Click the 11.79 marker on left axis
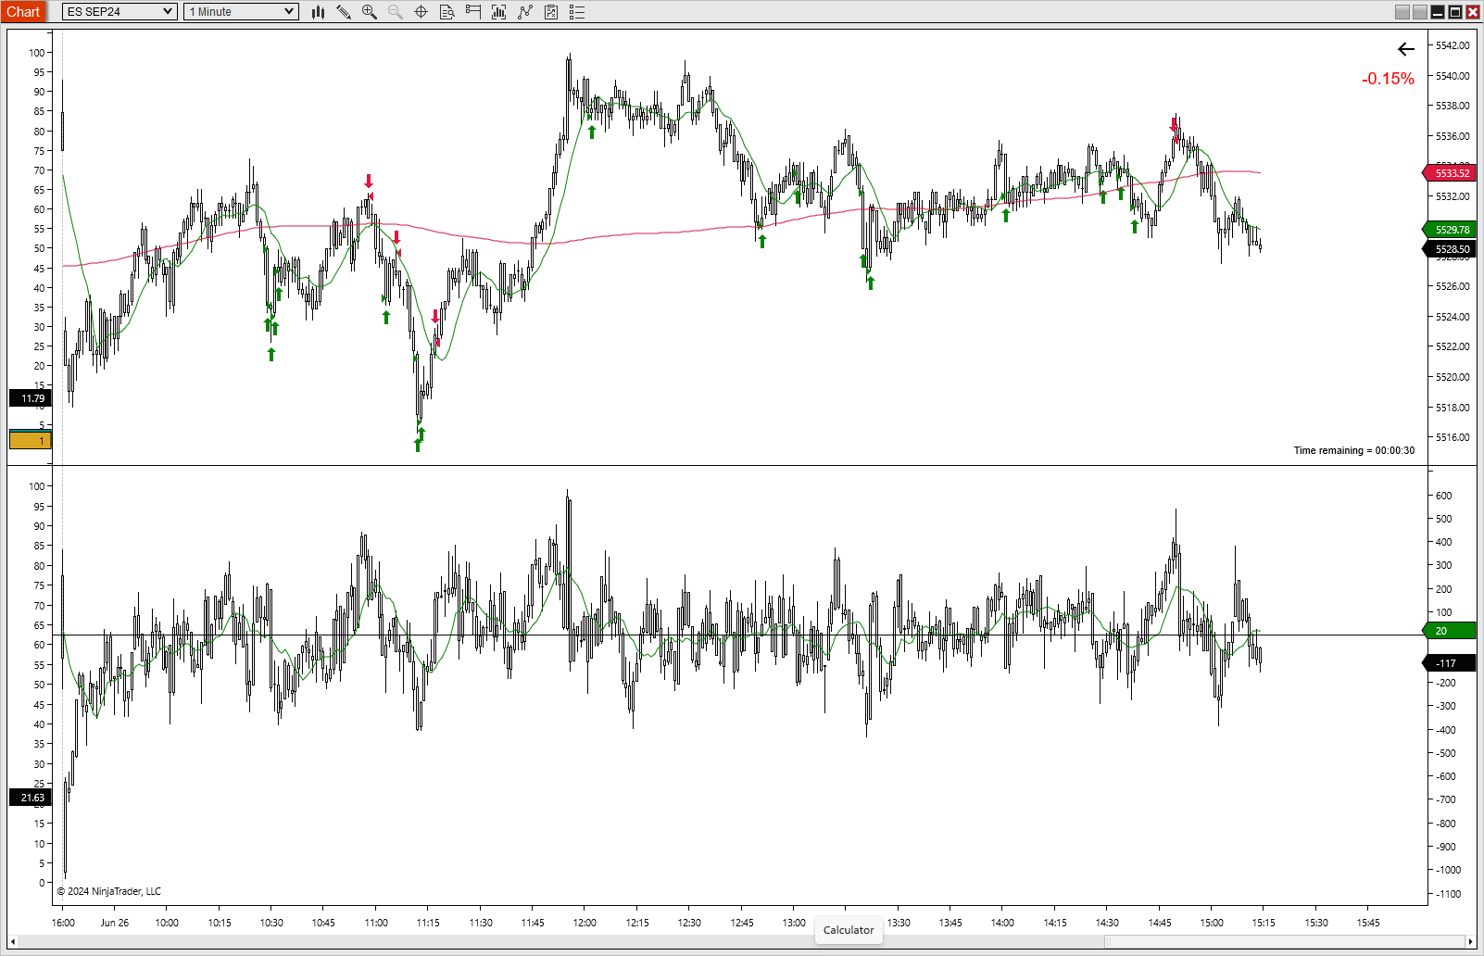The image size is (1484, 956). 31,398
